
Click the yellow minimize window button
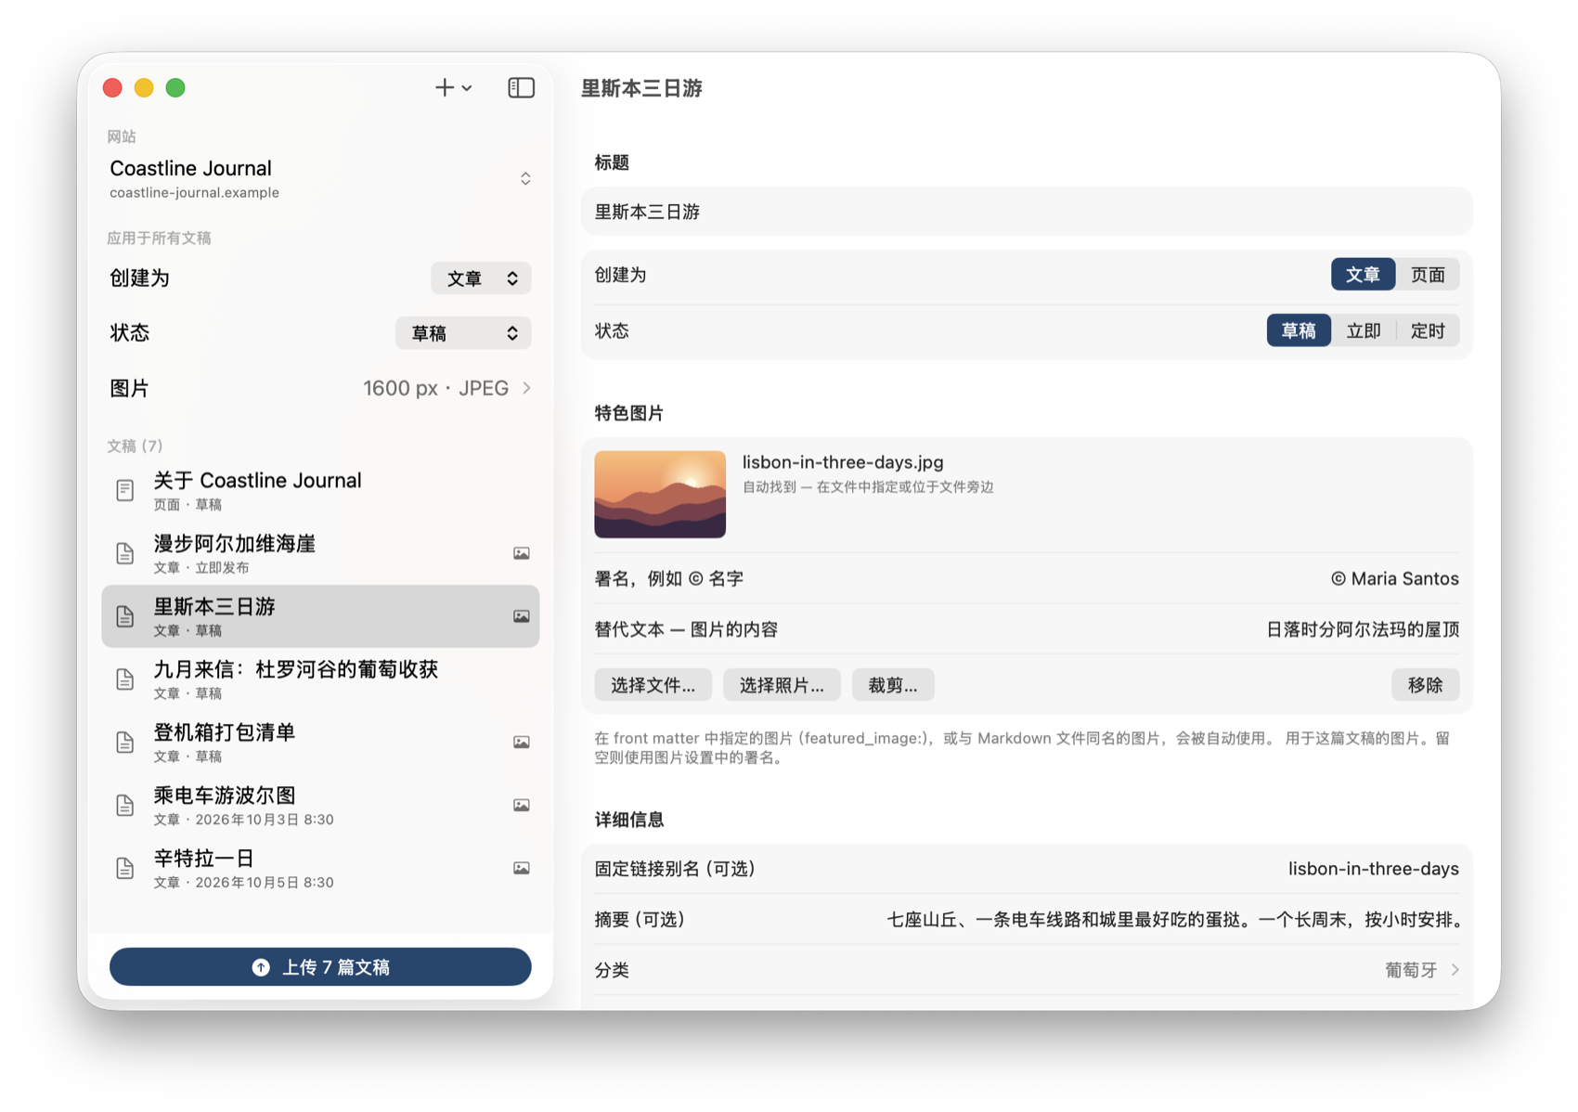click(144, 87)
